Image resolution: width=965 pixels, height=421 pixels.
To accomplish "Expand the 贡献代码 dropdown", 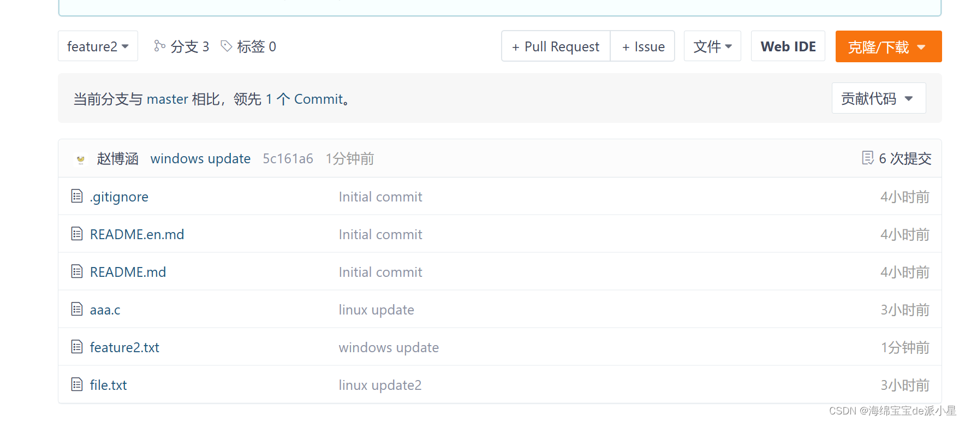I will point(879,98).
